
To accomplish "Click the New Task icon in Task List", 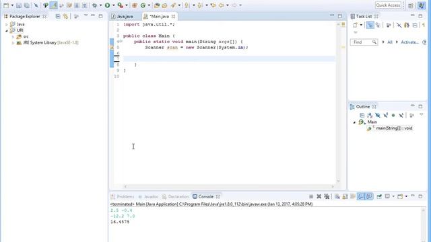I will click(355, 26).
